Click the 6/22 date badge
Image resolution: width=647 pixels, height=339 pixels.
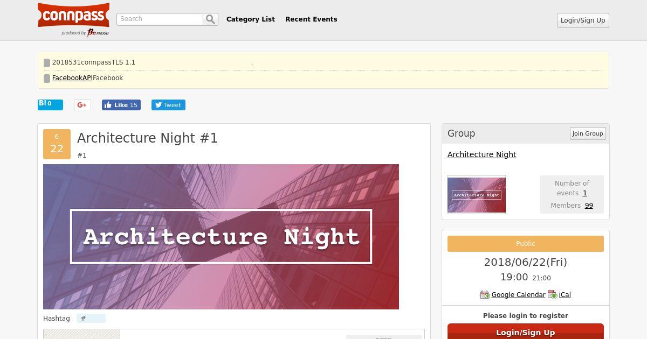(x=57, y=144)
